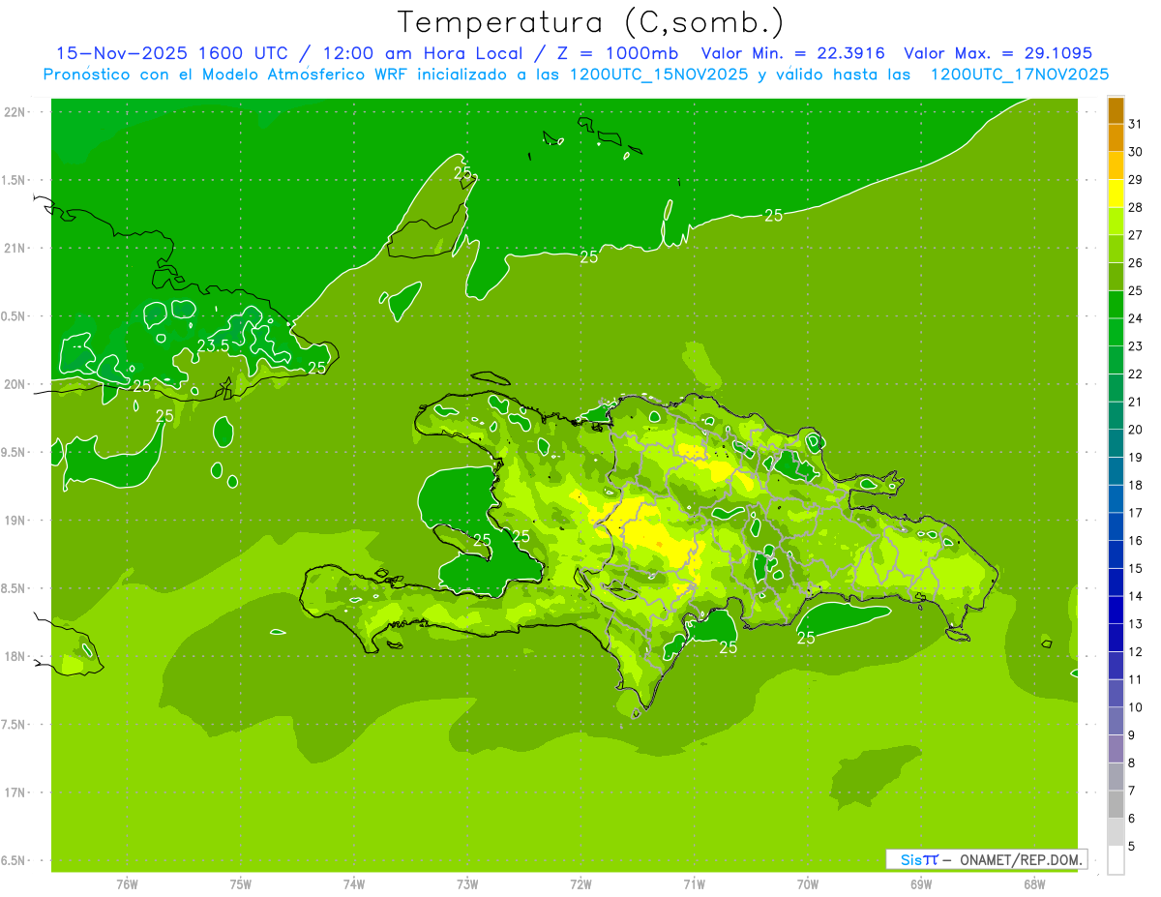
Task: Click the legend value '12'
Action: coord(1136,652)
